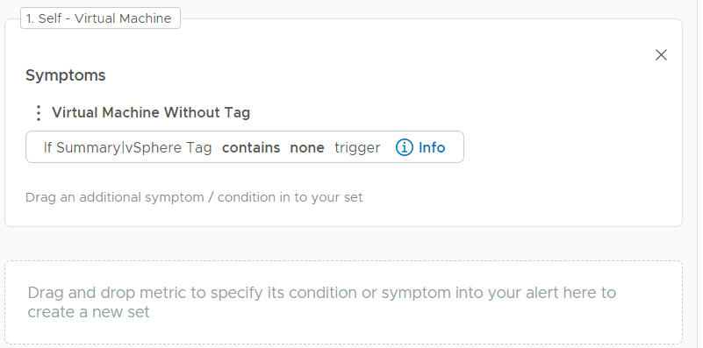Click the bold "none" value
This screenshot has height=348, width=703.
click(x=307, y=147)
